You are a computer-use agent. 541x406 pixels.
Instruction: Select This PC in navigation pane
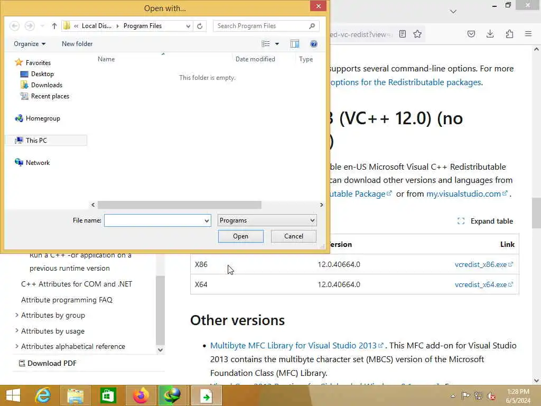click(46, 141)
